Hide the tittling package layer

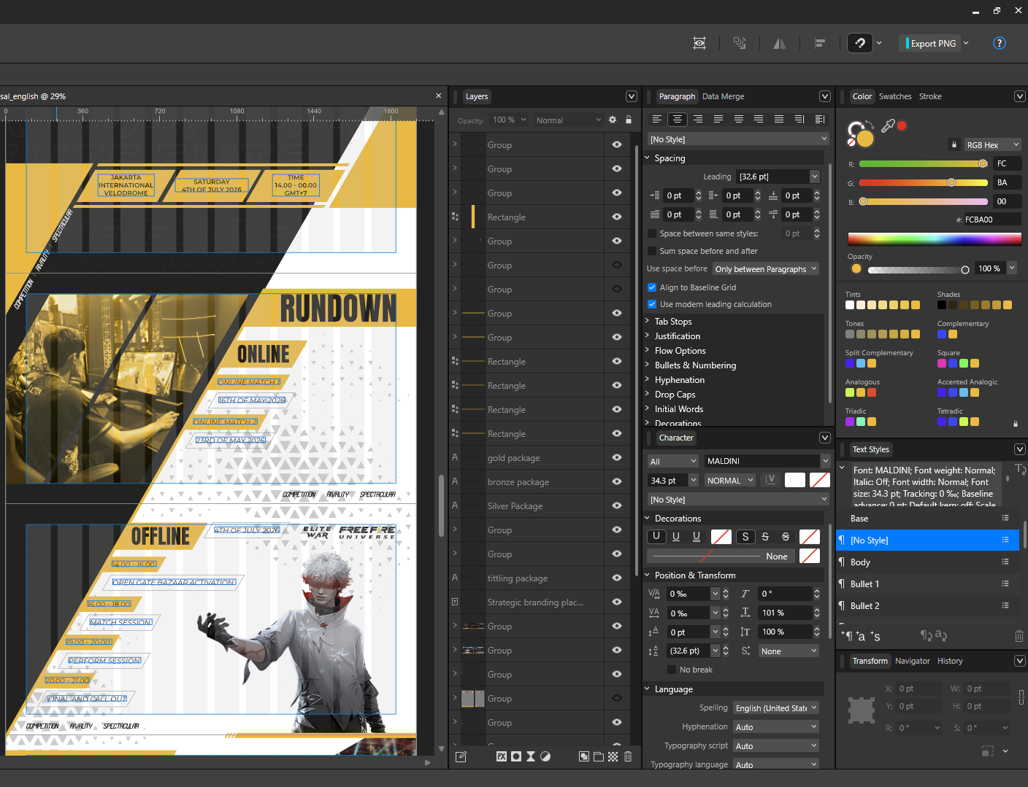[617, 578]
